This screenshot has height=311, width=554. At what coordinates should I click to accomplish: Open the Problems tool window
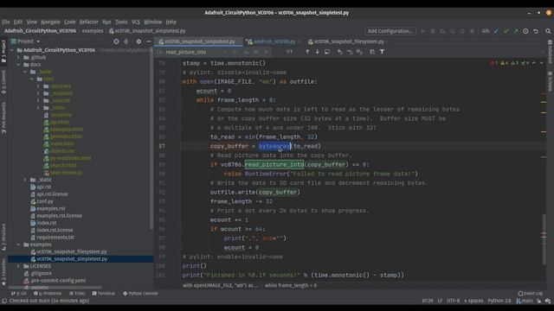point(48,294)
